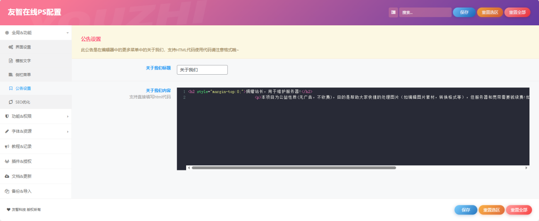
Task: Click the expand-all options icon beside search
Action: [x=393, y=12]
